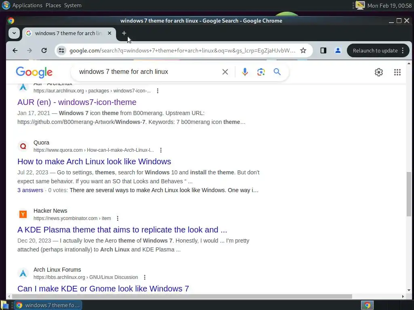Open Google quick settings gear

click(378, 72)
